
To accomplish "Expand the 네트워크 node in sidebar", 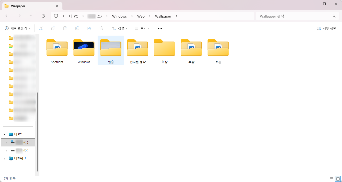I will pos(4,158).
